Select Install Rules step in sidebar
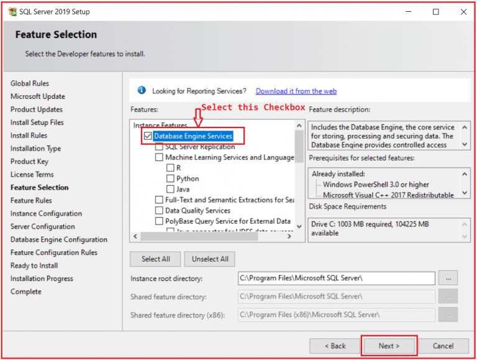The width and height of the screenshot is (477, 360). click(x=29, y=136)
